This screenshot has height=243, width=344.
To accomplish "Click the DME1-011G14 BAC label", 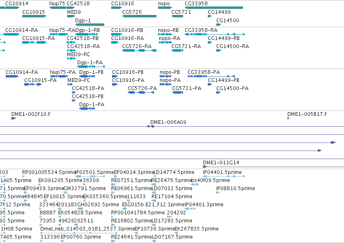I will (221, 163).
